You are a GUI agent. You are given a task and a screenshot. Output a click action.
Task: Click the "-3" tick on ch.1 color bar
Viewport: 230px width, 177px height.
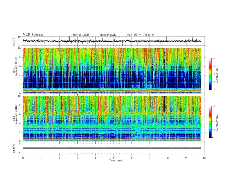tap(214, 58)
